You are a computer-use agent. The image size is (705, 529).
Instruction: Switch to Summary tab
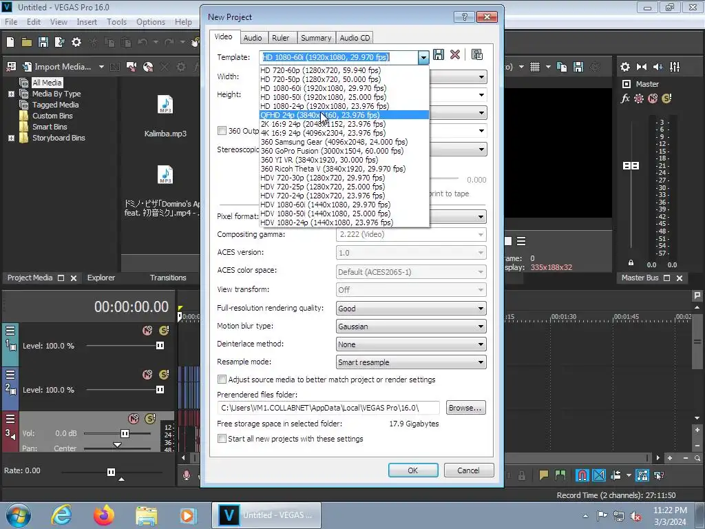point(315,38)
